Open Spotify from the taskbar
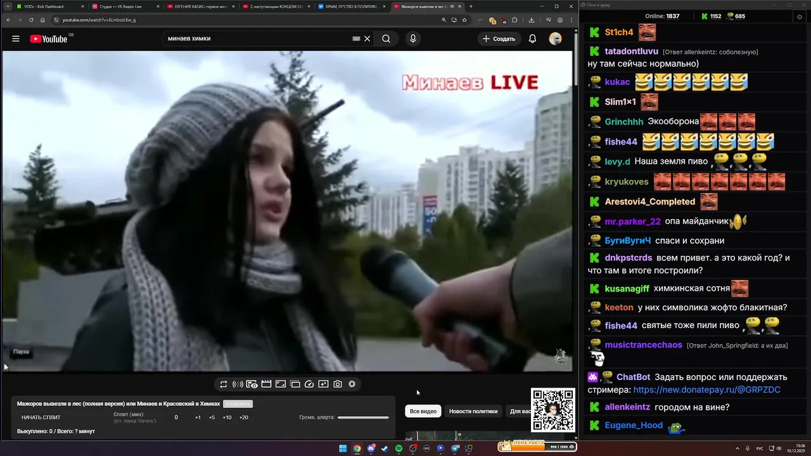 399,448
